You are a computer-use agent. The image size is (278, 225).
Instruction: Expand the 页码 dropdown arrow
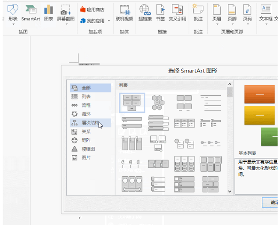point(248,24)
